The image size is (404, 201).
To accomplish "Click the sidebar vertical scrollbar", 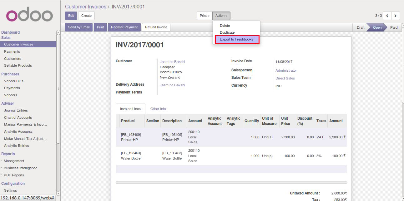I will (58, 89).
